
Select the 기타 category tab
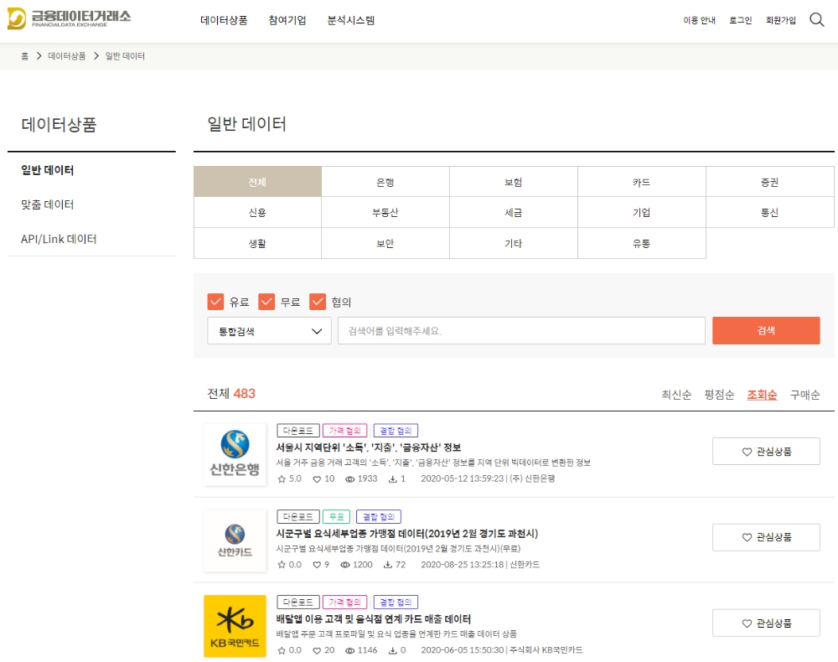click(x=514, y=244)
